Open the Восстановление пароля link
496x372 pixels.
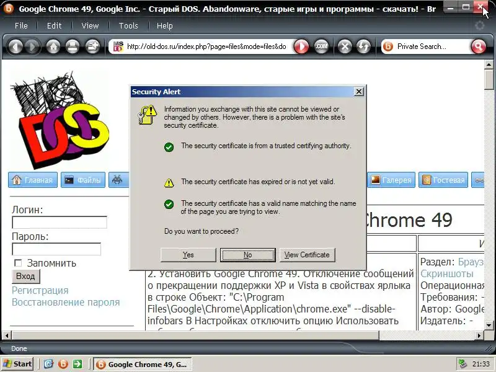(66, 302)
